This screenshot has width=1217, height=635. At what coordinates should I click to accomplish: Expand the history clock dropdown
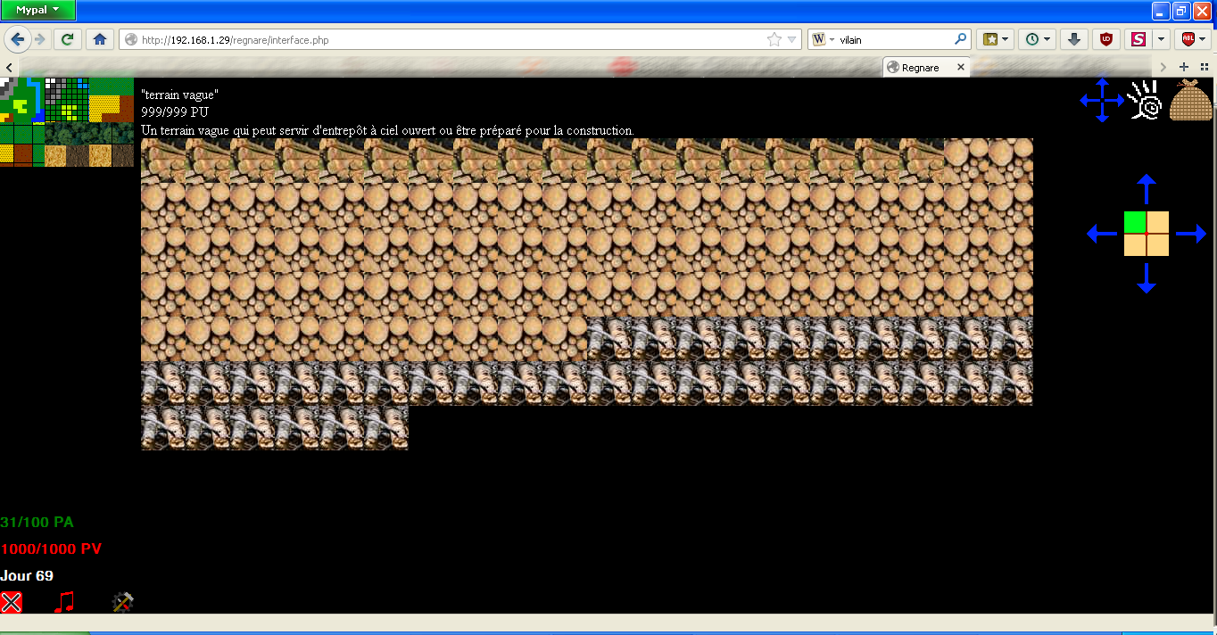[x=1039, y=39]
